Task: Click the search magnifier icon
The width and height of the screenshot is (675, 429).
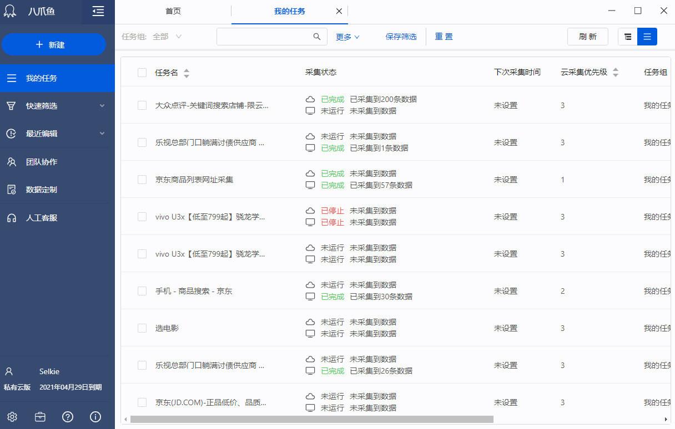Action: click(x=317, y=37)
